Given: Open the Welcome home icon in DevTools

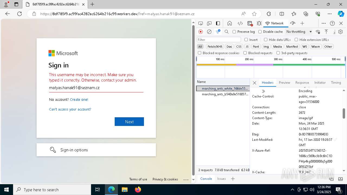Looking at the screenshot, I should [x=230, y=23].
